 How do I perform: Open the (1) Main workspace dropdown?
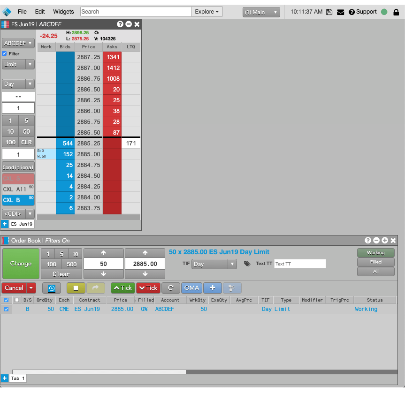tap(261, 12)
